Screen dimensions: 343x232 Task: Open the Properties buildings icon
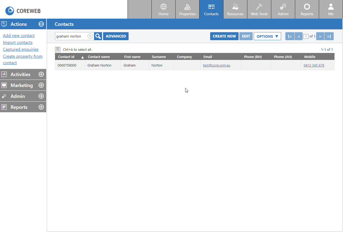click(187, 7)
